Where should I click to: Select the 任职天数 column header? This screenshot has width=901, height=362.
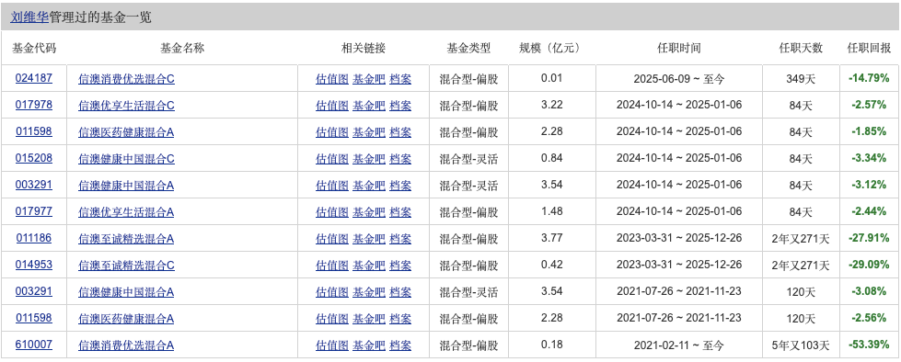tap(801, 48)
